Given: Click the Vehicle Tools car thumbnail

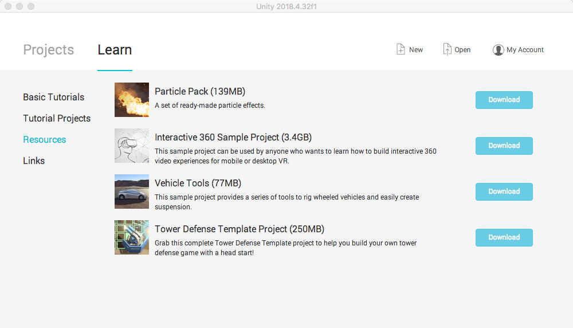Looking at the screenshot, I should pyautogui.click(x=132, y=192).
